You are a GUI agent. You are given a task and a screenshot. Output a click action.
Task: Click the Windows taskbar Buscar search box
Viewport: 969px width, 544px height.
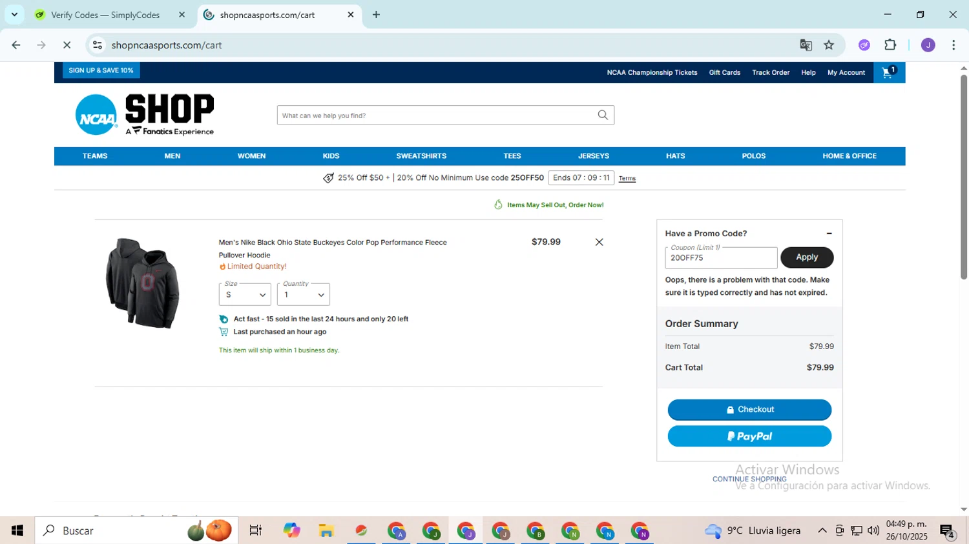[x=136, y=530]
